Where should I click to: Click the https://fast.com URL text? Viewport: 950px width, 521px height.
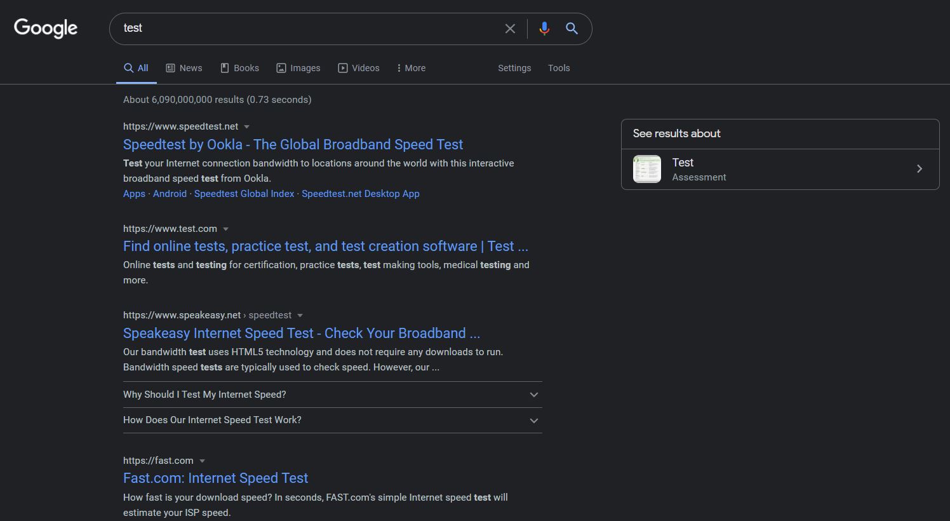tap(158, 461)
